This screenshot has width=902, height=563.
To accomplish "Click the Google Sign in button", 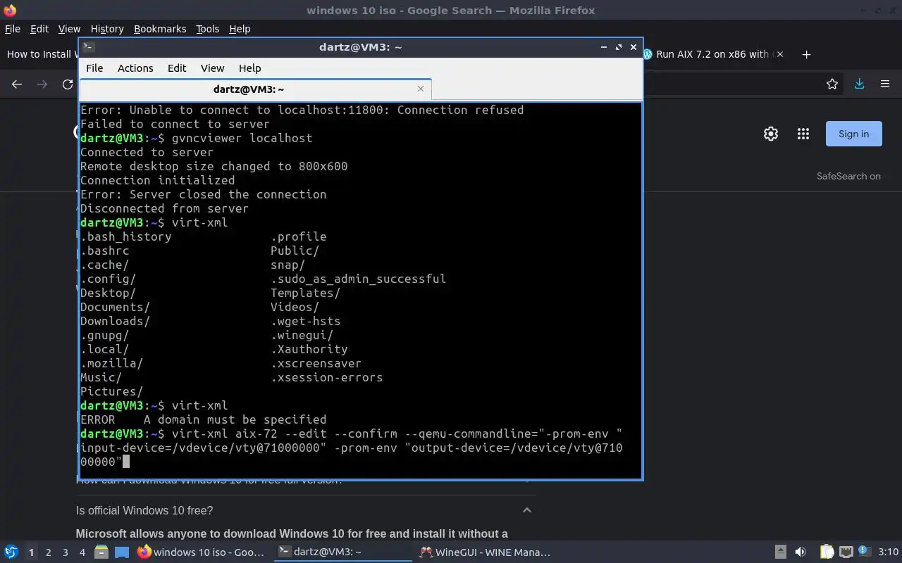I will tap(853, 134).
